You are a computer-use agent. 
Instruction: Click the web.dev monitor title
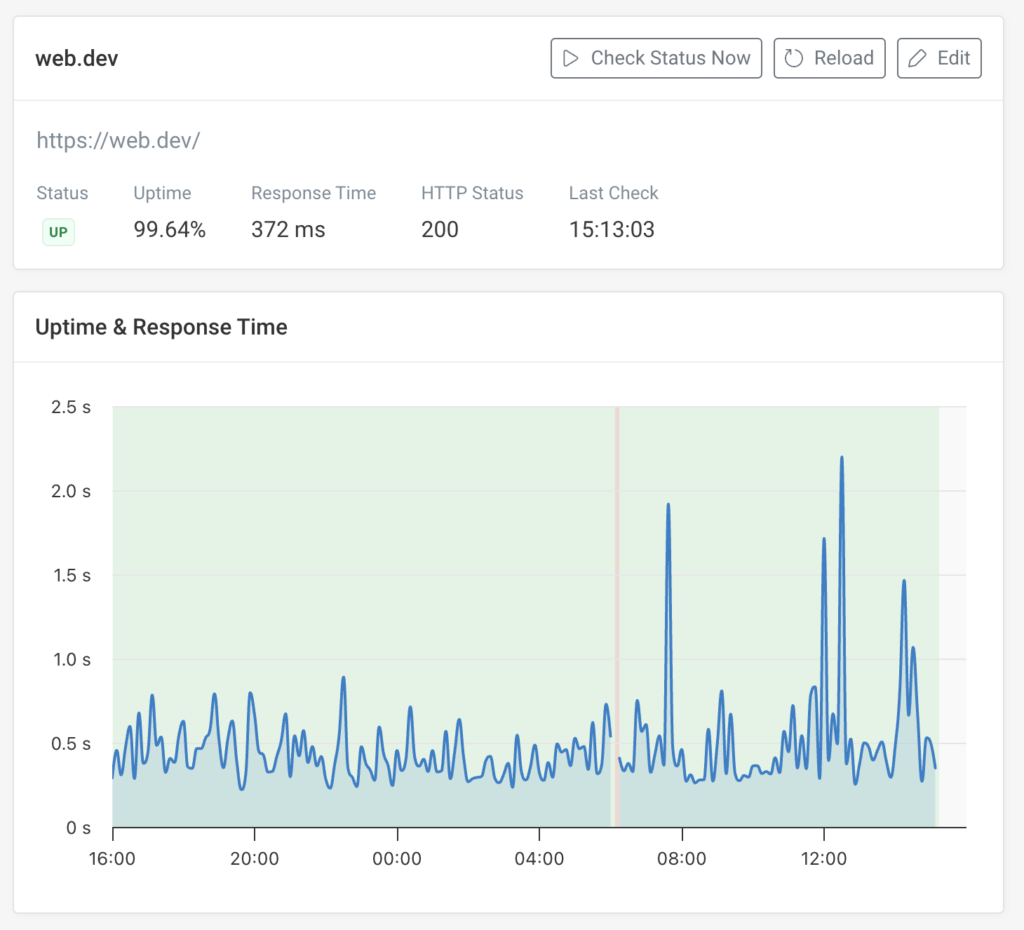(76, 58)
